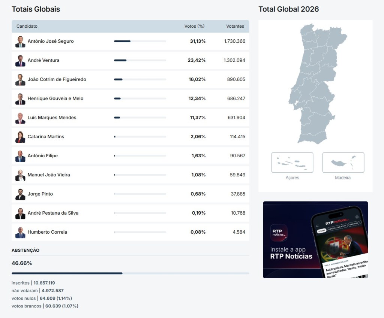The width and height of the screenshot is (384, 318).
Task: Click António José Seguro's portrait photo
Action: tap(20, 42)
